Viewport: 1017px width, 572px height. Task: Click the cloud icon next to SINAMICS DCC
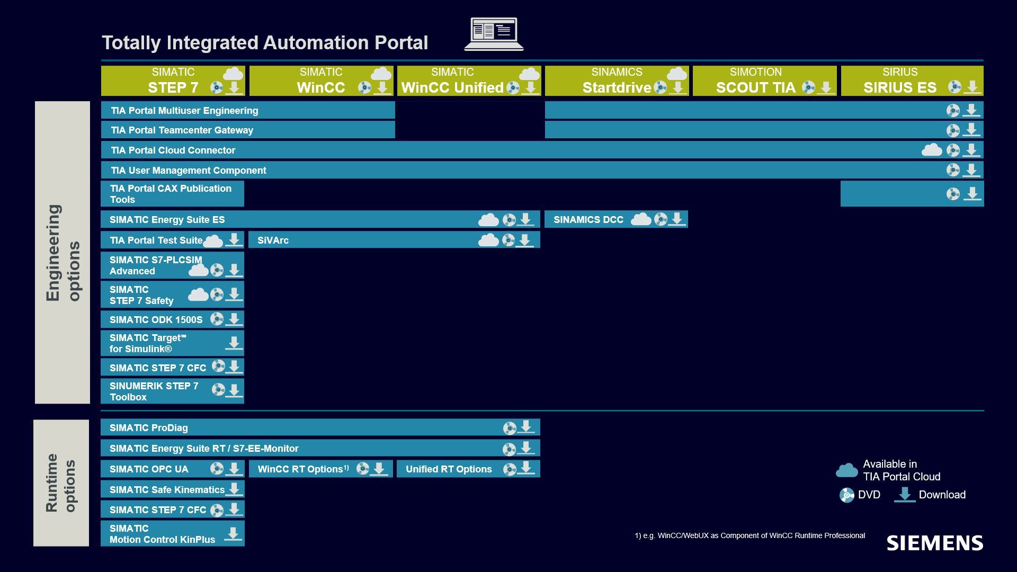641,219
